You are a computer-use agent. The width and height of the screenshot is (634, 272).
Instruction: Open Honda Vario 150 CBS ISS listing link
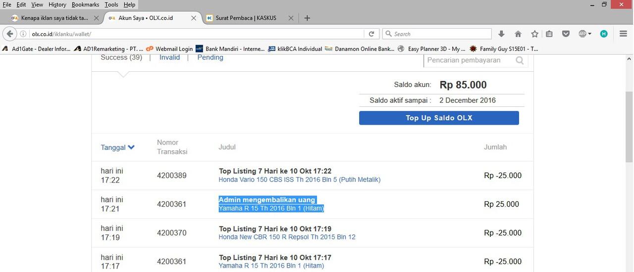pyautogui.click(x=299, y=180)
